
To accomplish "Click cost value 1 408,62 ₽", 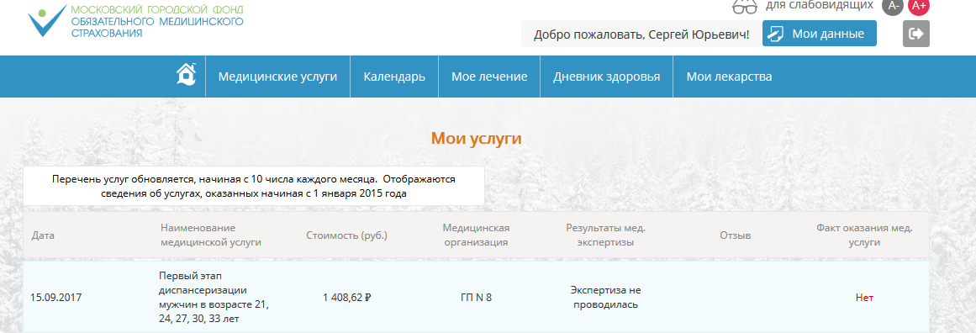I will click(346, 298).
